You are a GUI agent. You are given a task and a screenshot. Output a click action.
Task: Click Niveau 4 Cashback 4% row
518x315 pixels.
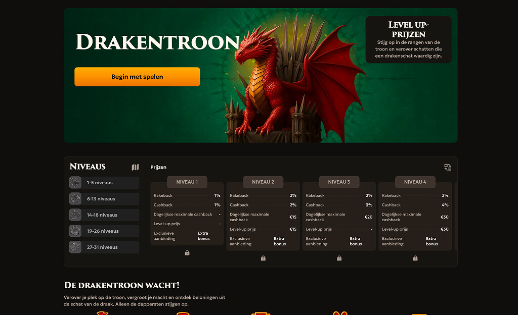point(415,205)
